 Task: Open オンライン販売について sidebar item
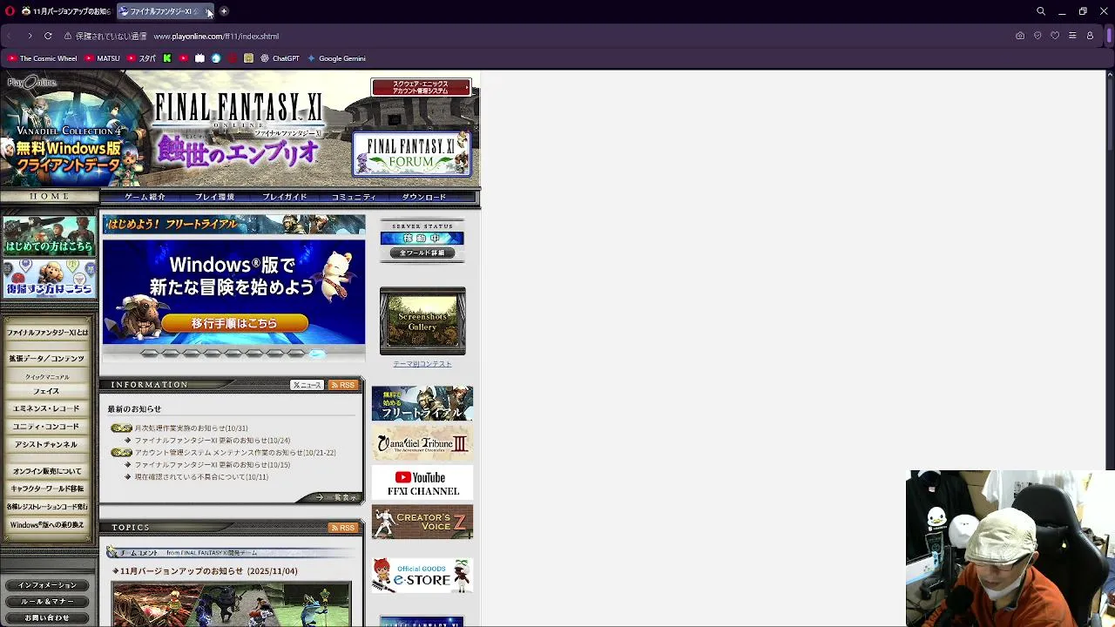pos(47,471)
